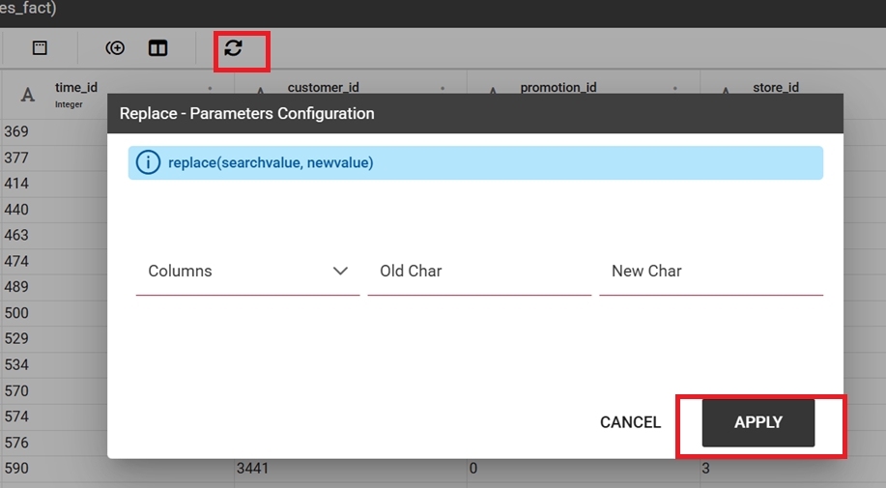Click the refresh/replace arrows toolbar icon
Viewport: 886px width, 488px height.
[234, 48]
